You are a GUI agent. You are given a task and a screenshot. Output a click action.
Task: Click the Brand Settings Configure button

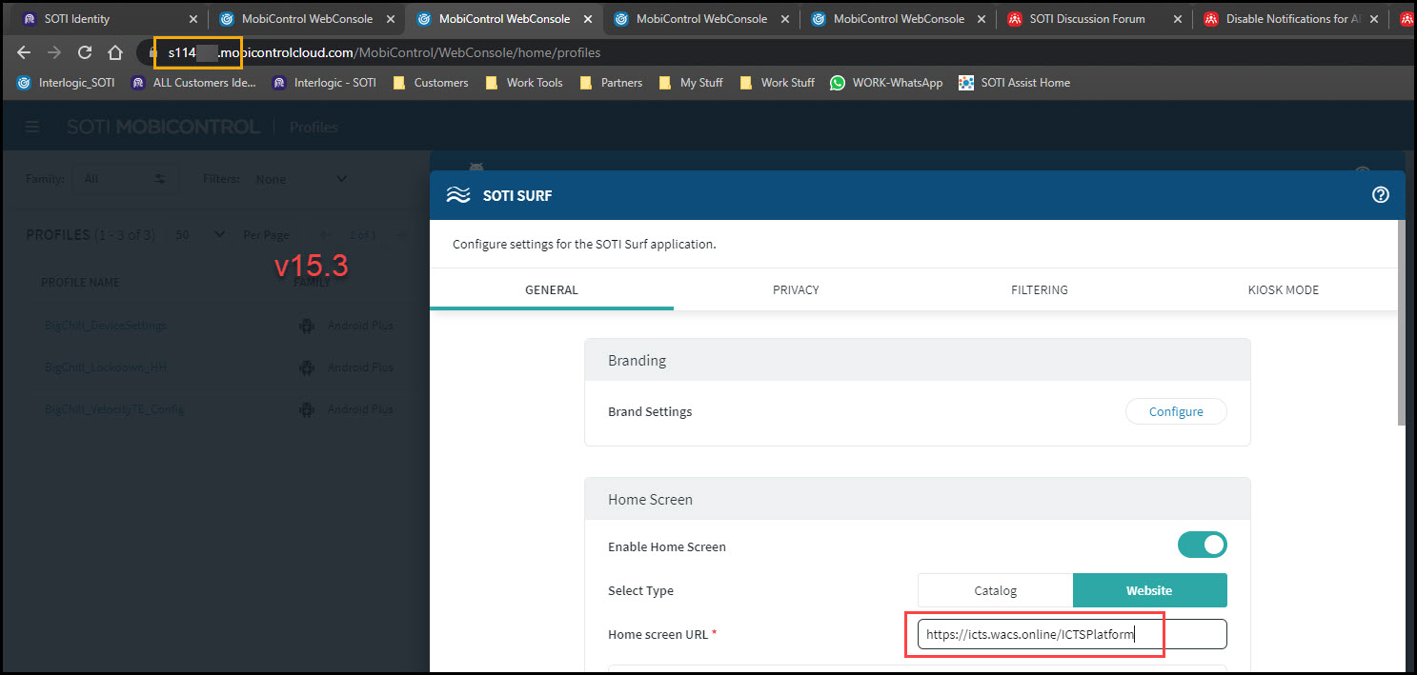pyautogui.click(x=1175, y=411)
